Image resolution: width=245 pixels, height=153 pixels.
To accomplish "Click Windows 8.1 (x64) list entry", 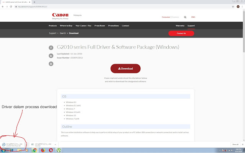I will (x=73, y=106).
